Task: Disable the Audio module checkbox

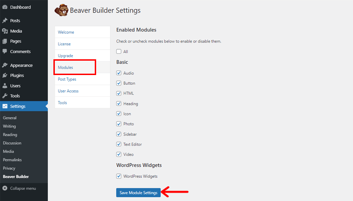Action: point(119,73)
